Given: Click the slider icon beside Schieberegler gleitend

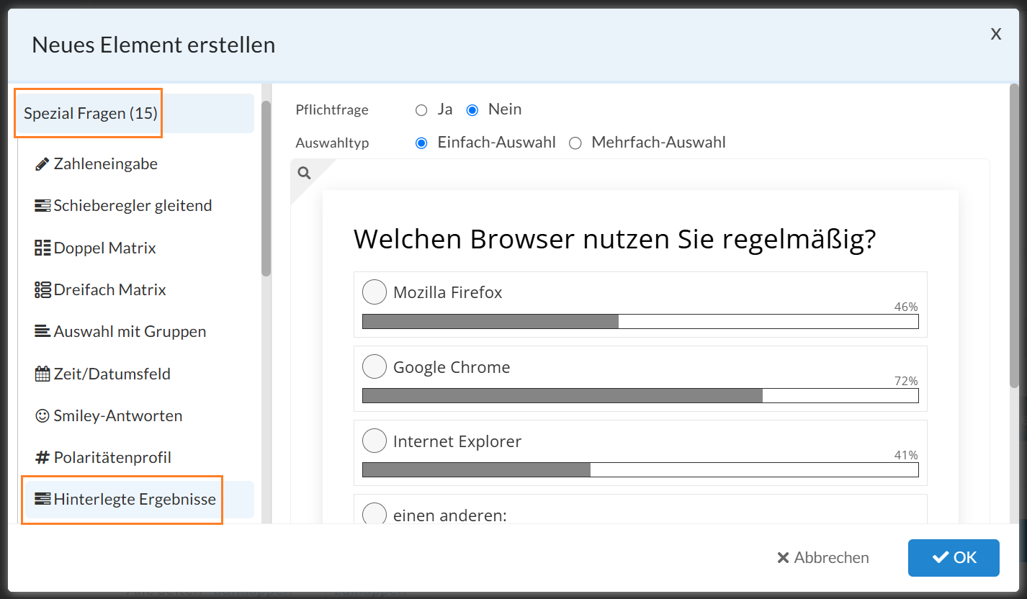Looking at the screenshot, I should (x=42, y=206).
